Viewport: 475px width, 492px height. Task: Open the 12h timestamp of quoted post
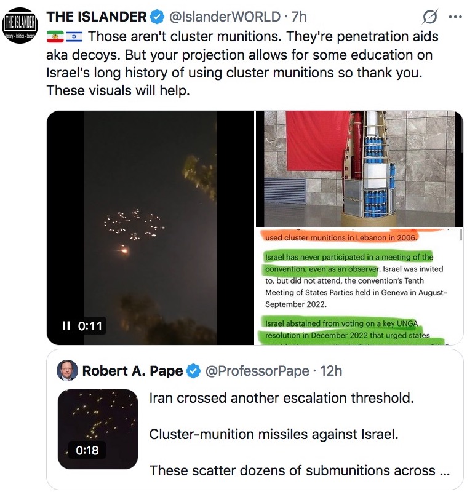(331, 371)
